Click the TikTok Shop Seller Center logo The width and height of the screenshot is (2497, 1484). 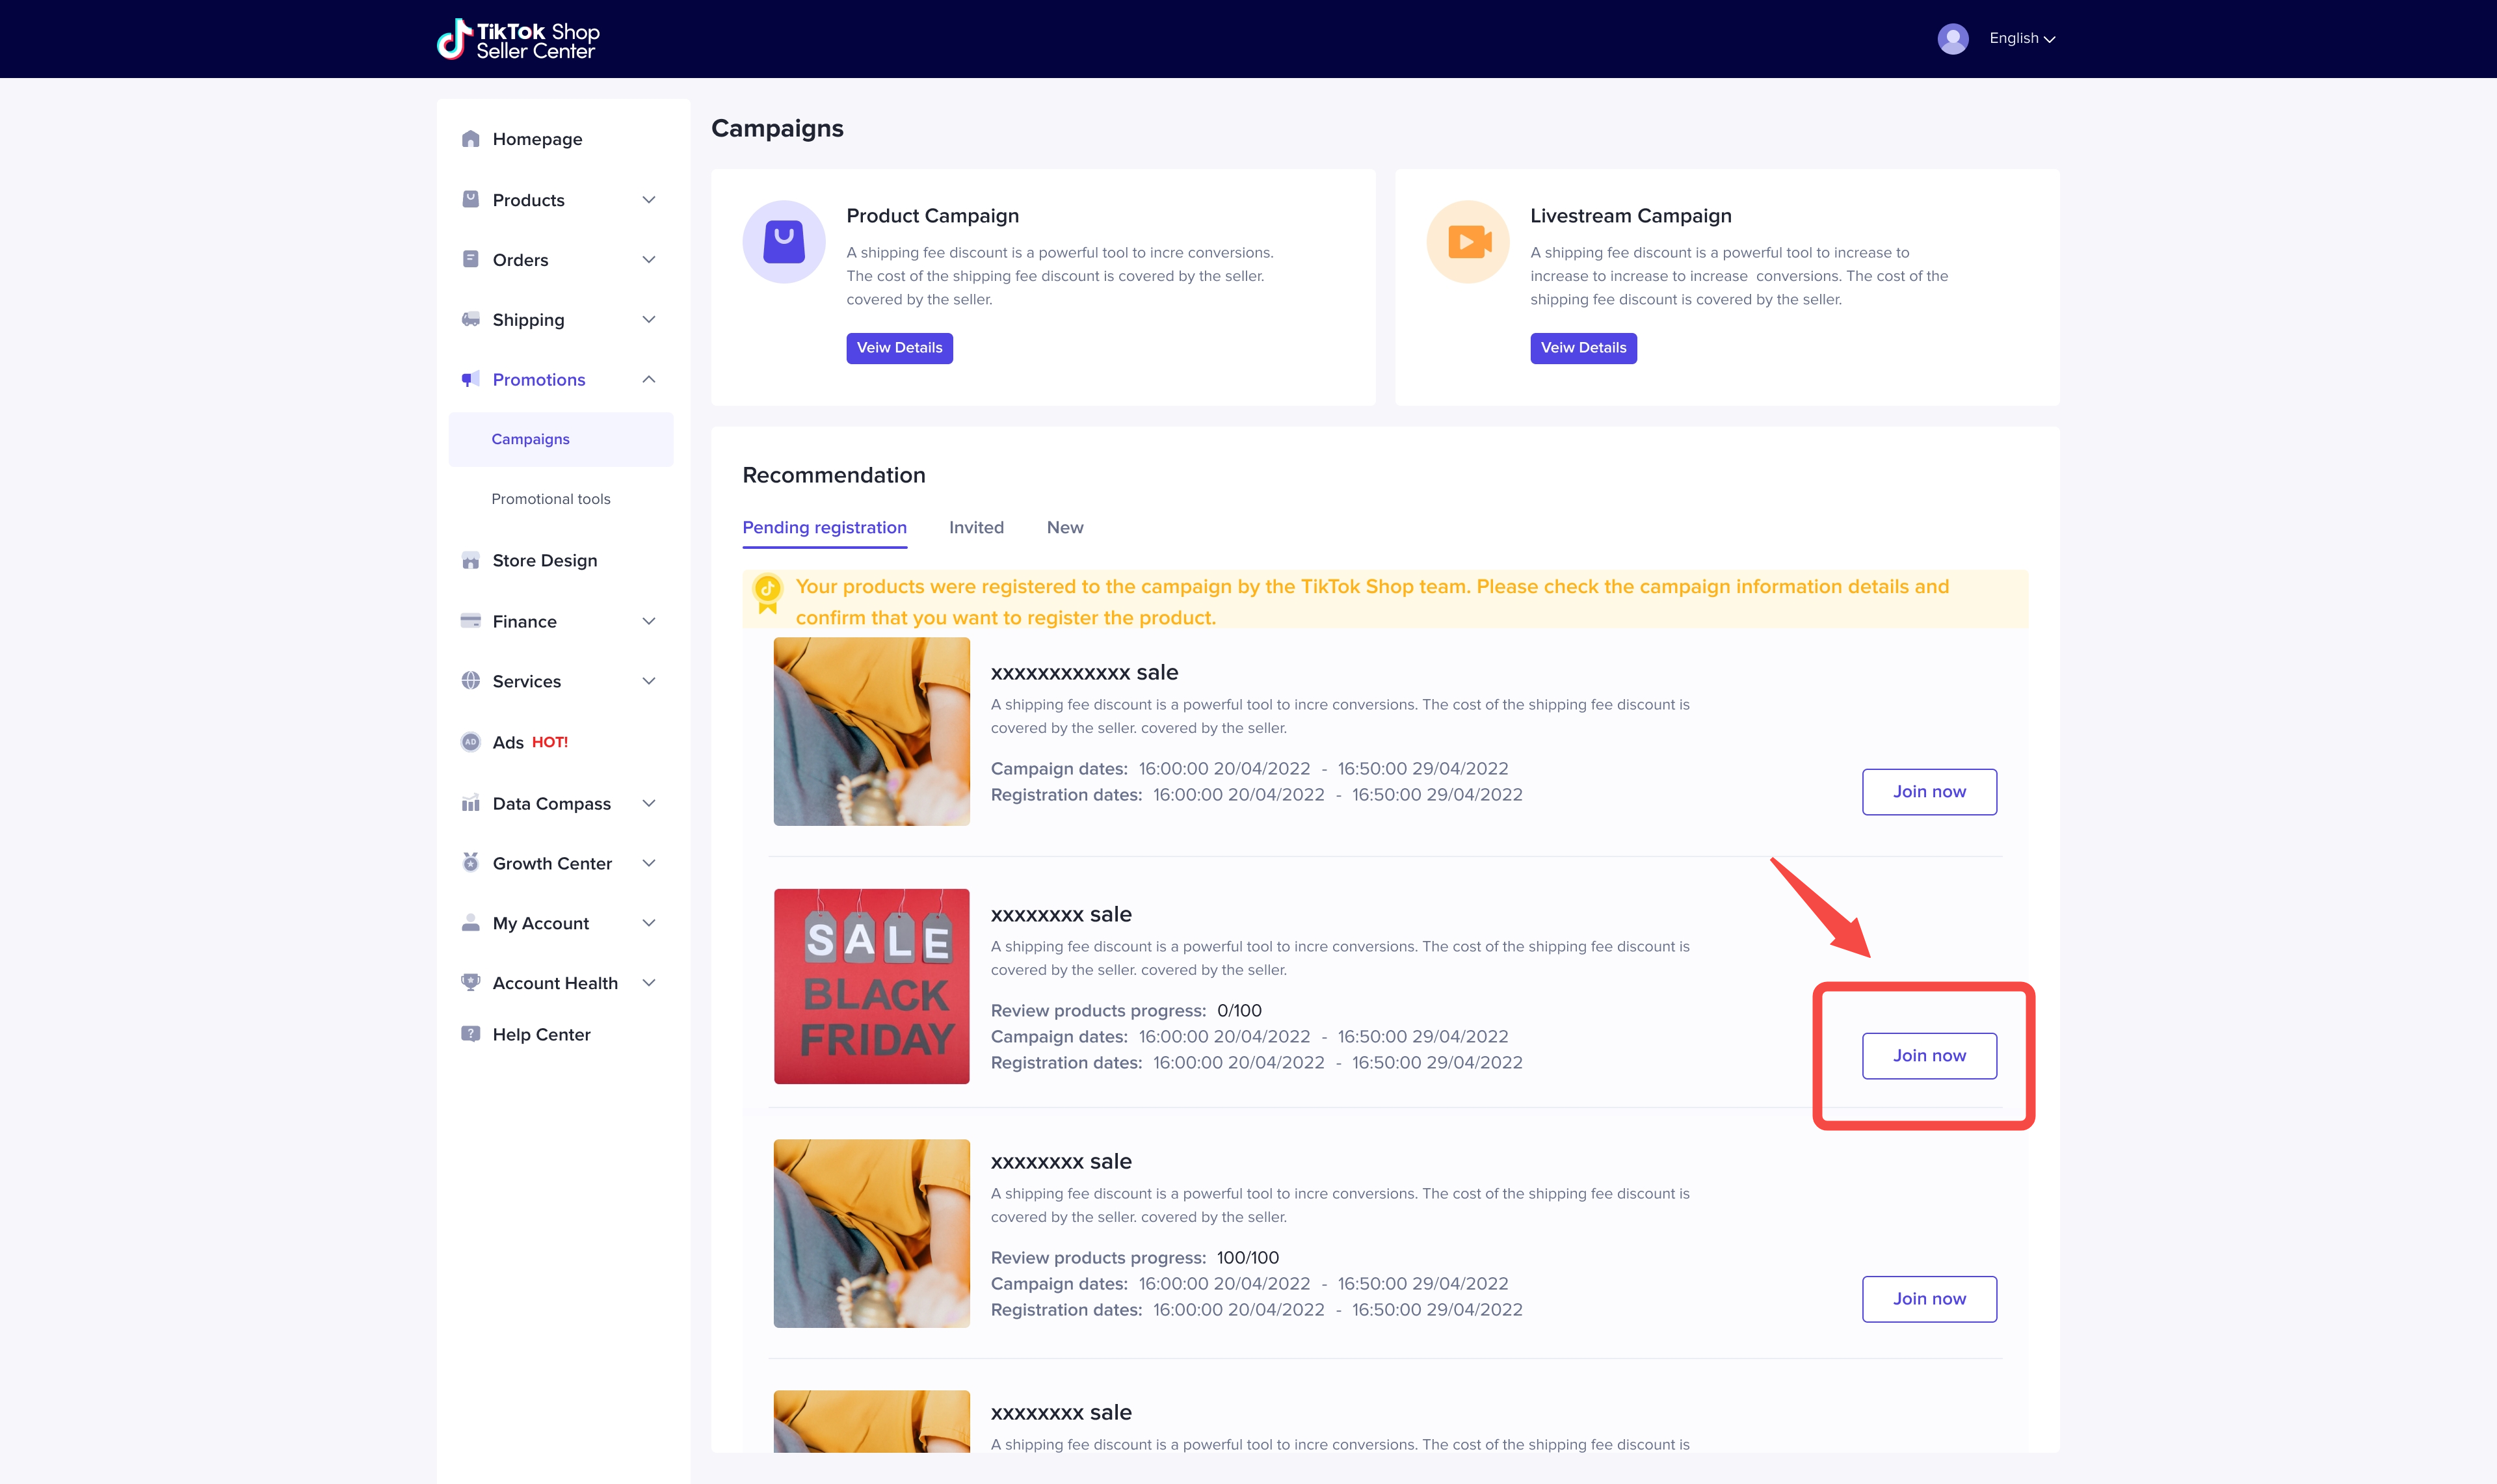click(x=518, y=39)
